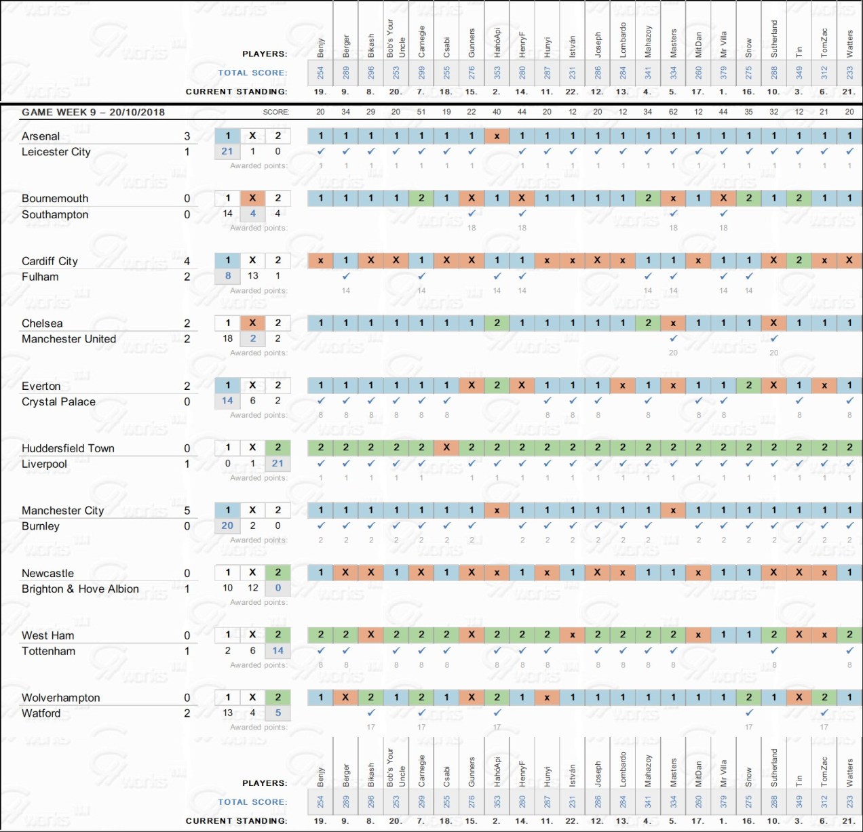Click the GAME WEEK 9 heading

pyautogui.click(x=93, y=112)
